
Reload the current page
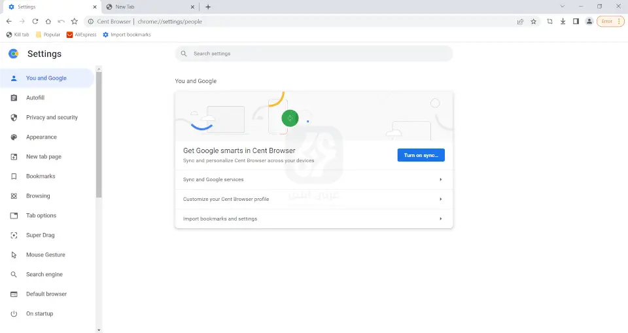35,21
